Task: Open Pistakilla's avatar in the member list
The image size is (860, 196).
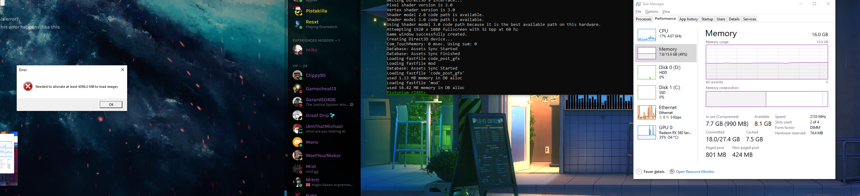Action: coord(297,11)
